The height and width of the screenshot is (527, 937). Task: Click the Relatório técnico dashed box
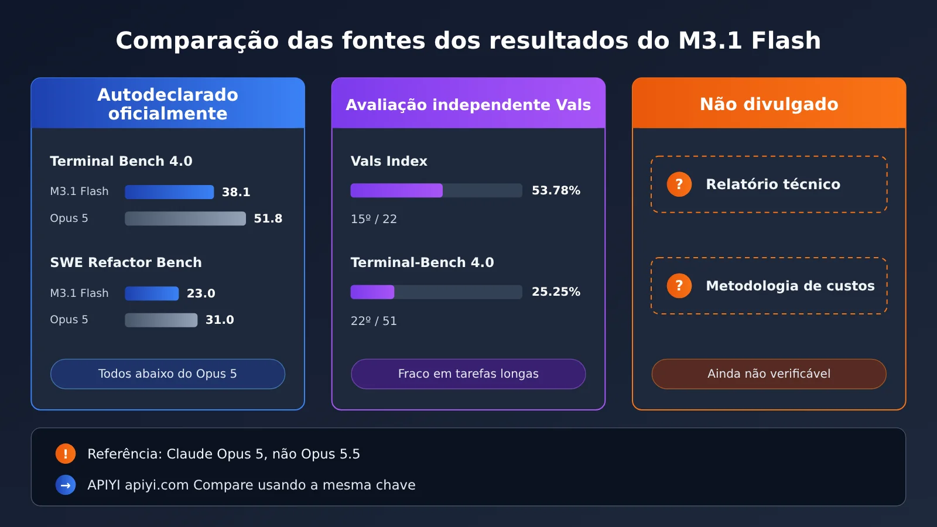point(769,184)
